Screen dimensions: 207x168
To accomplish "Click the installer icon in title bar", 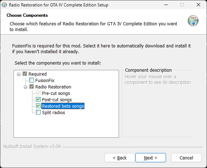I will pos(4,5).
